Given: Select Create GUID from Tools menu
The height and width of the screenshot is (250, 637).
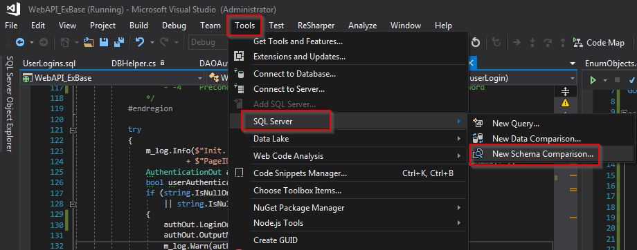Looking at the screenshot, I should click(x=348, y=240).
